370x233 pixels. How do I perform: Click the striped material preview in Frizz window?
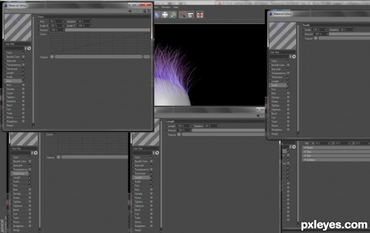[18, 27]
